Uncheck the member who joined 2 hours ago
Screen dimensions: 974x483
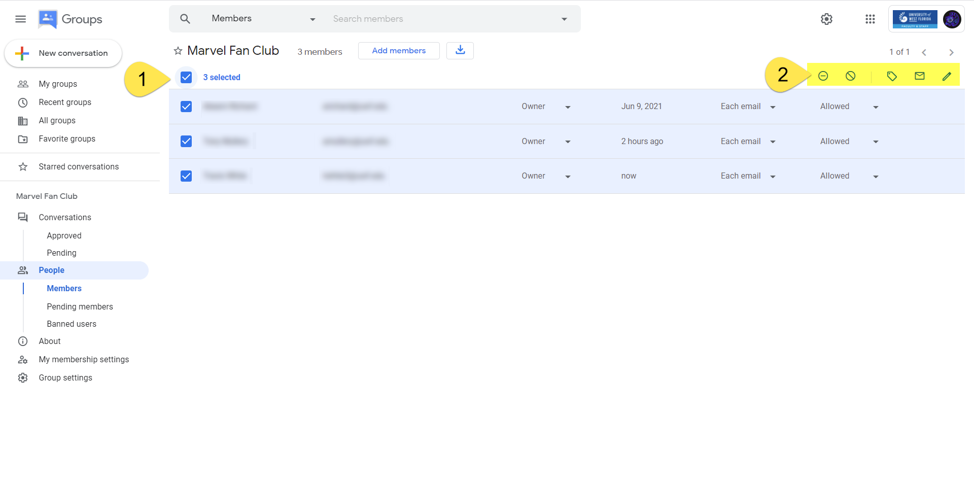pos(186,141)
